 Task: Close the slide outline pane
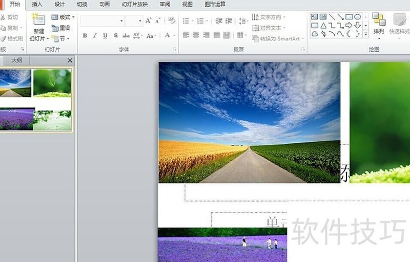[70, 60]
